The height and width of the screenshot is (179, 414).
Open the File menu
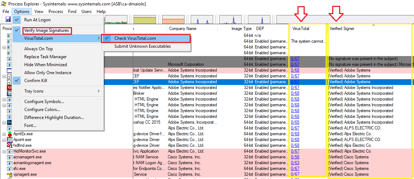[x=6, y=12]
